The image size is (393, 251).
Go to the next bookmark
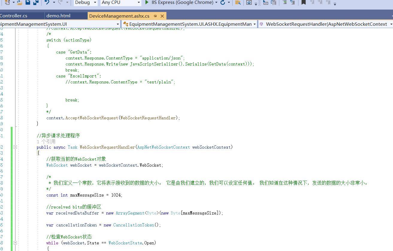click(320, 2)
